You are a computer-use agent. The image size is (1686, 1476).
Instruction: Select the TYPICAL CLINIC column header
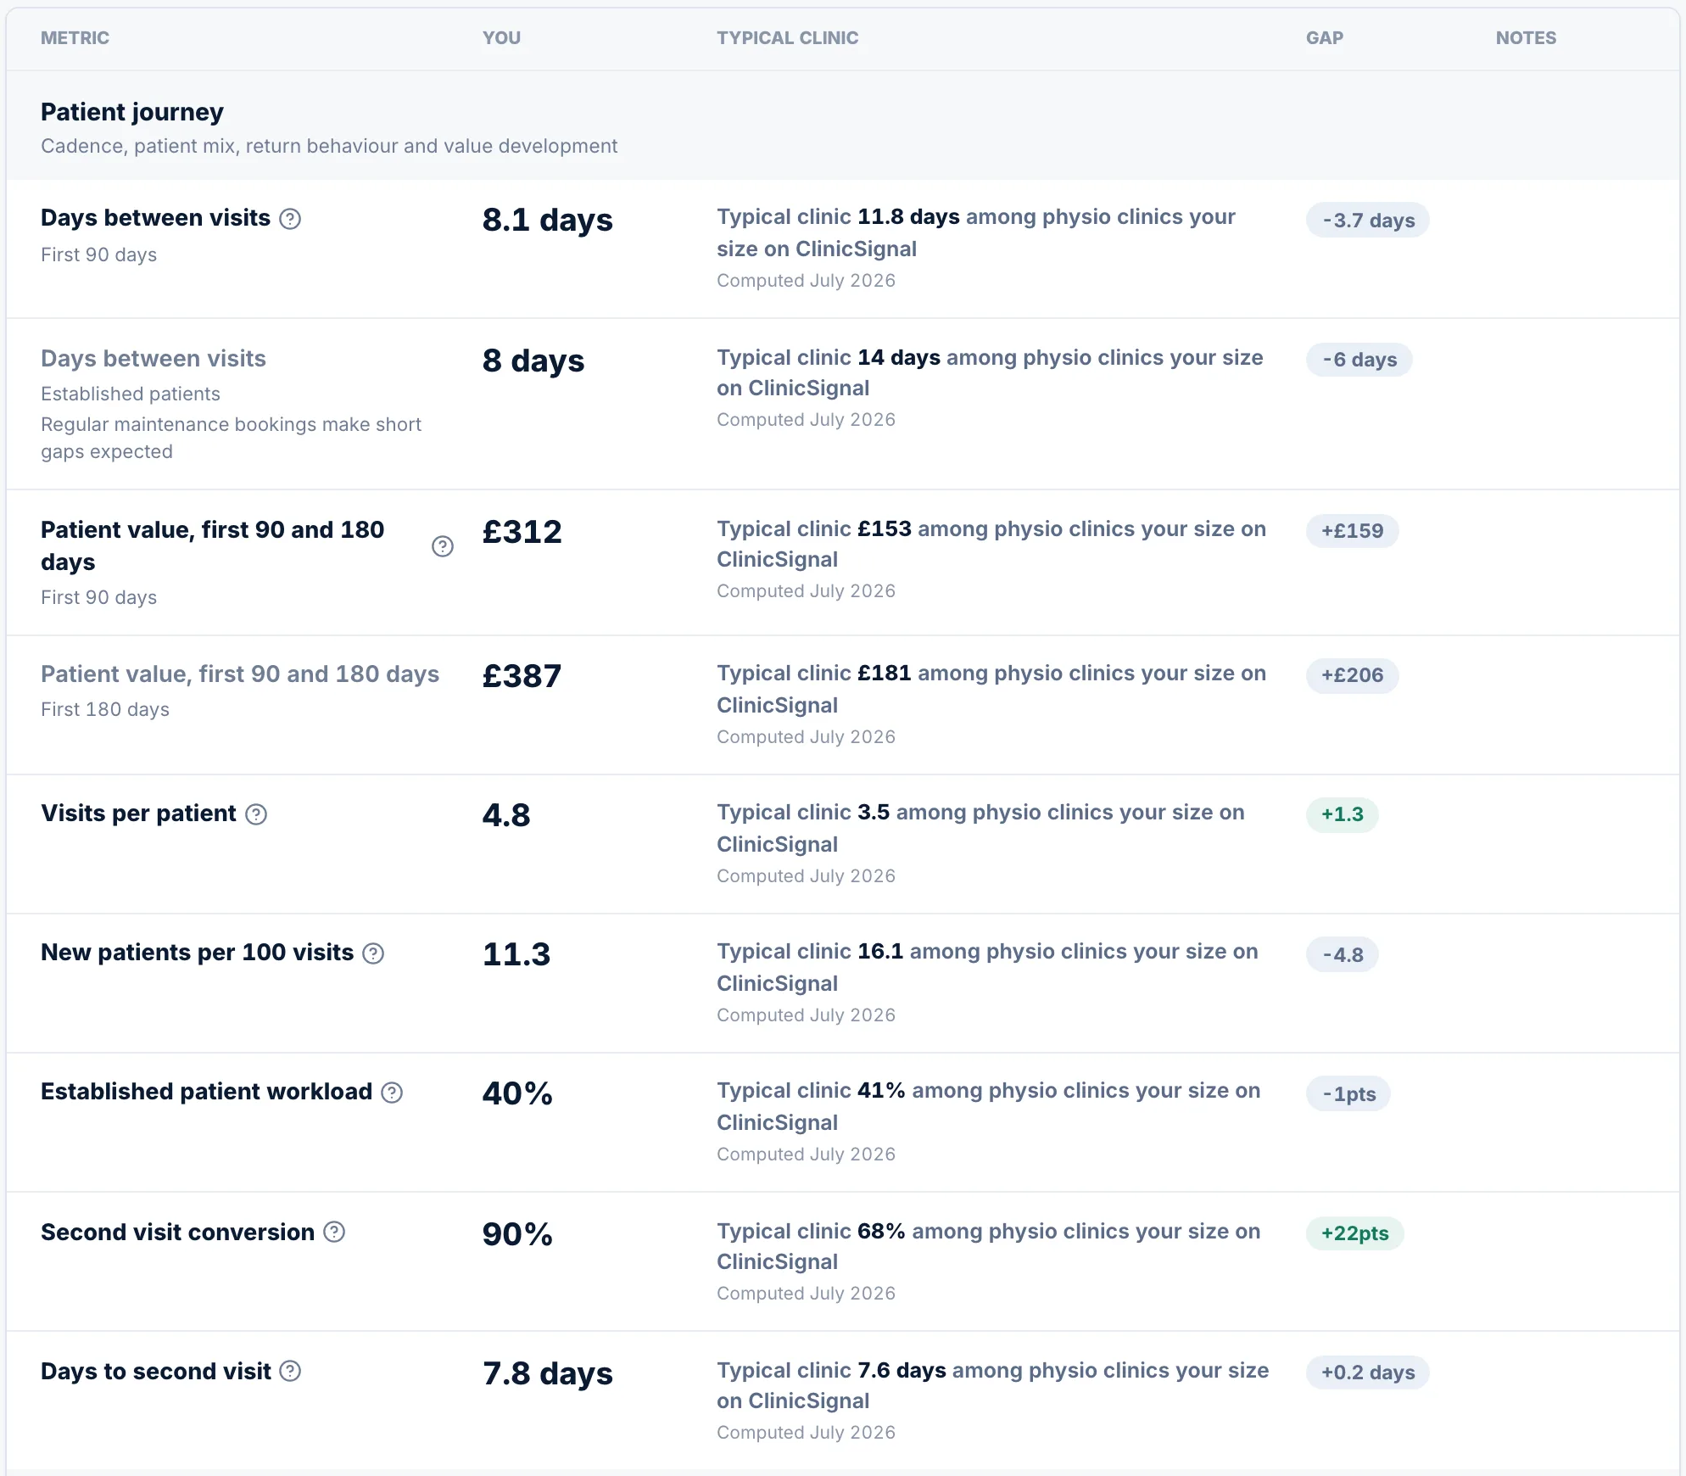pos(787,38)
